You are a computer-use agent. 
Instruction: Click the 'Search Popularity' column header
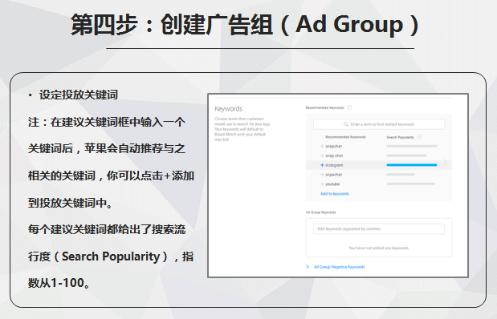pos(400,137)
